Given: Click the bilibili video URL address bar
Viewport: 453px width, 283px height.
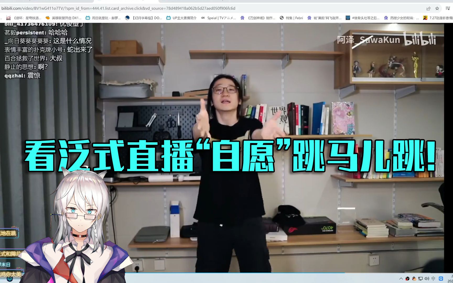Looking at the screenshot, I should coord(118,8).
